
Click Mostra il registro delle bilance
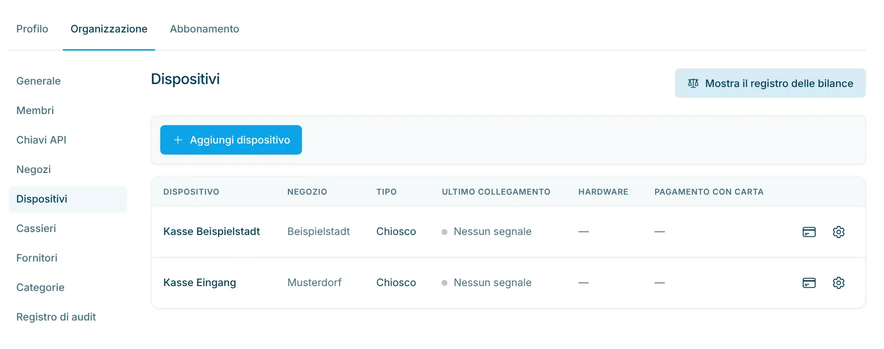pos(770,84)
